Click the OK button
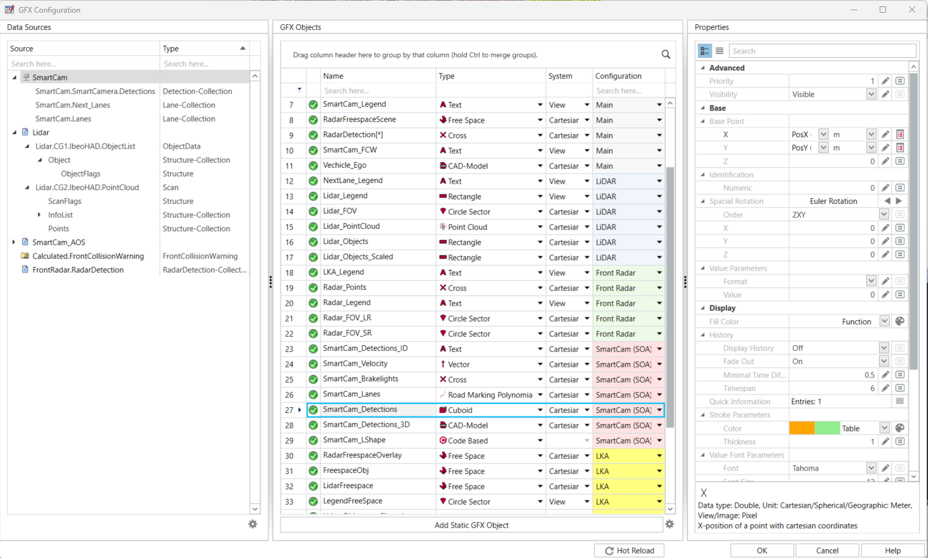Screen dimensions: 928x558 (x=762, y=550)
